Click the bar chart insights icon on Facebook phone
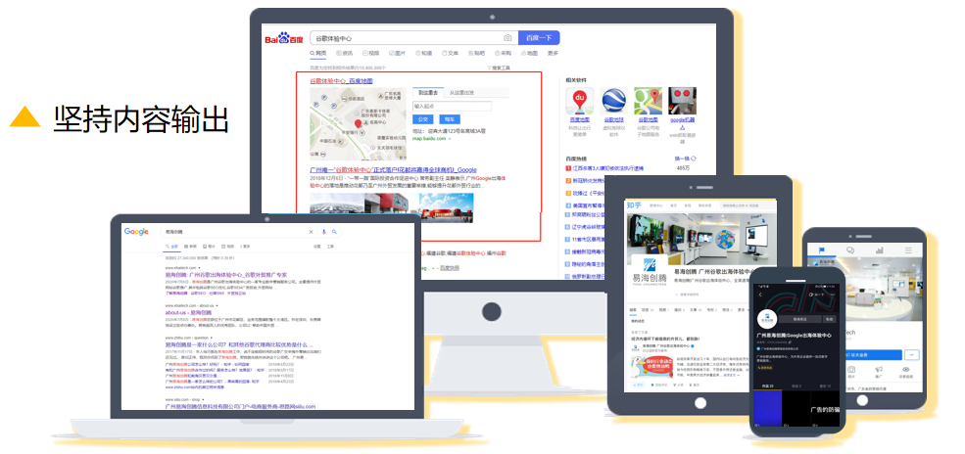 click(x=880, y=250)
